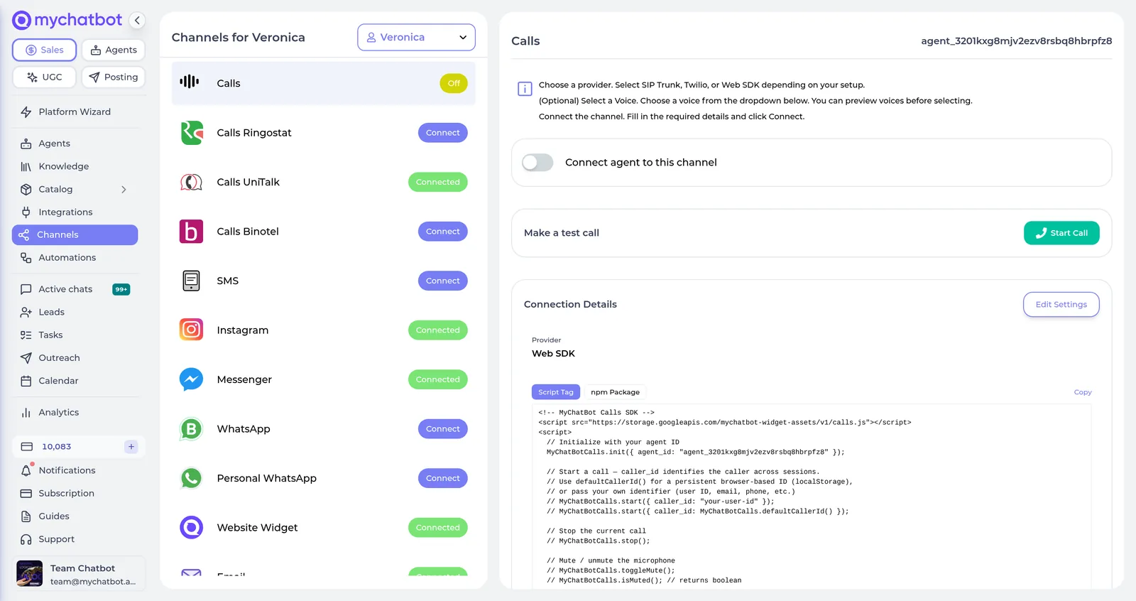Switch to the Posting tab
Viewport: 1136px width, 601px height.
coord(114,77)
